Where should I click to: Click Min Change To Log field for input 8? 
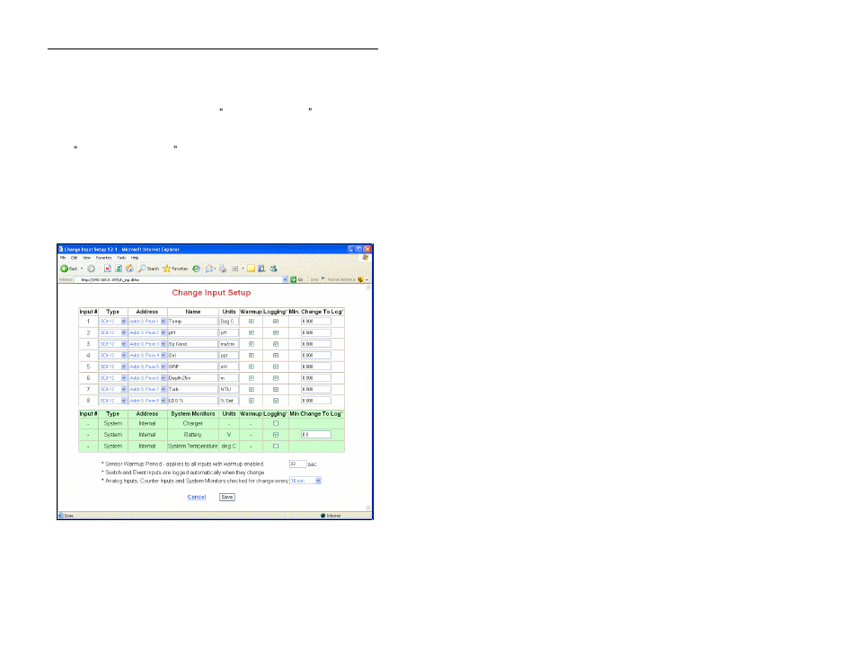(316, 401)
